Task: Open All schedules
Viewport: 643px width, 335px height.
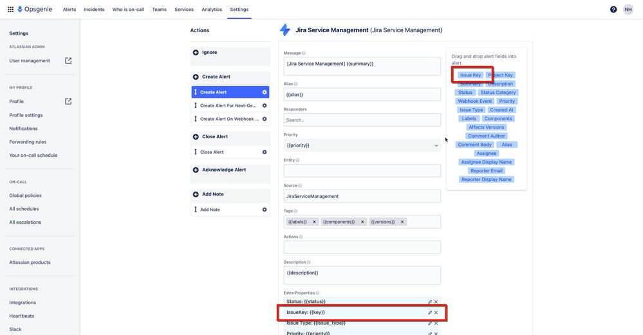Action: coord(24,209)
